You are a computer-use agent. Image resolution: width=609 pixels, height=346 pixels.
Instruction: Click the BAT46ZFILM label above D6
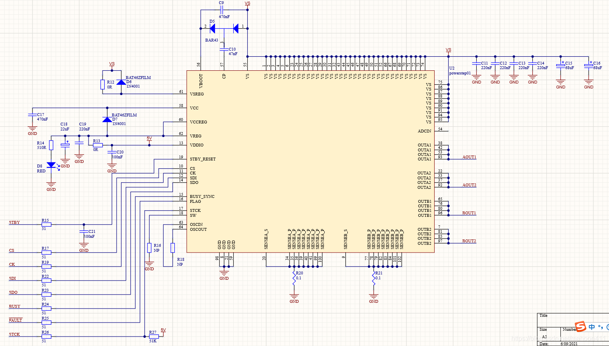pyautogui.click(x=138, y=78)
